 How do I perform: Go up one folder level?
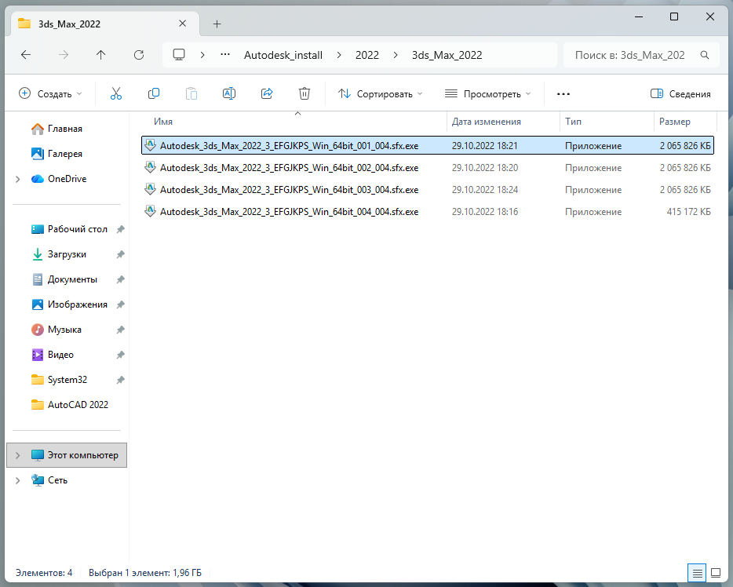click(101, 55)
